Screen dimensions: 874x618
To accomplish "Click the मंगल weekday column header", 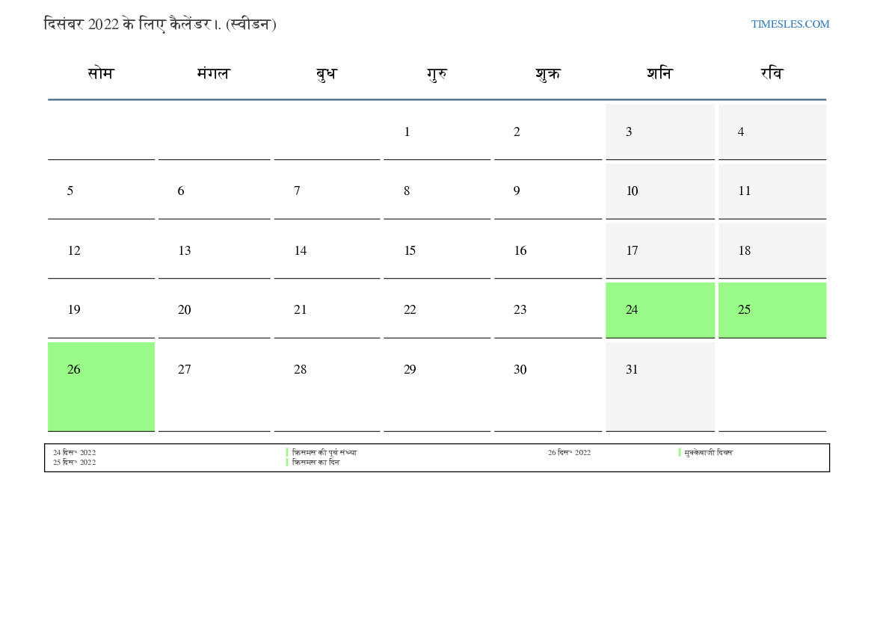I will click(214, 73).
